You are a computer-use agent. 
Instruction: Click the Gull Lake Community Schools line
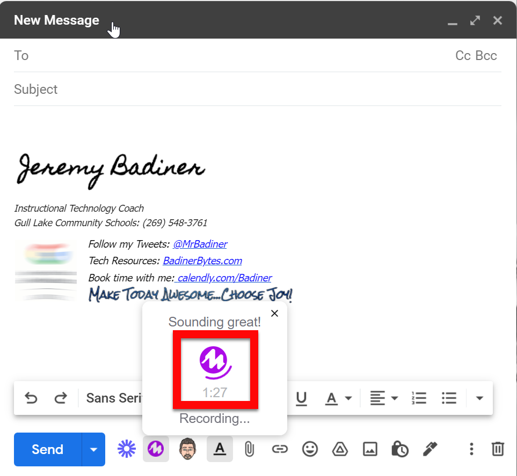[x=111, y=223]
